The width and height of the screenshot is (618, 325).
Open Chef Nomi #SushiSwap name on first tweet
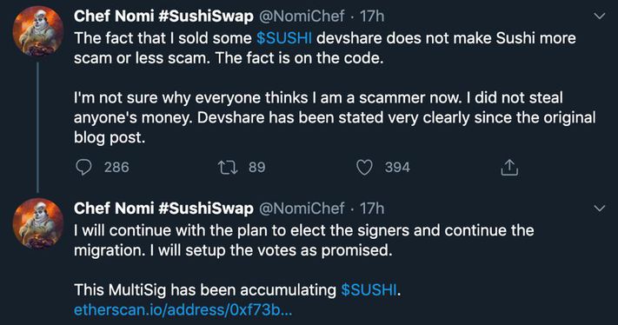[163, 17]
